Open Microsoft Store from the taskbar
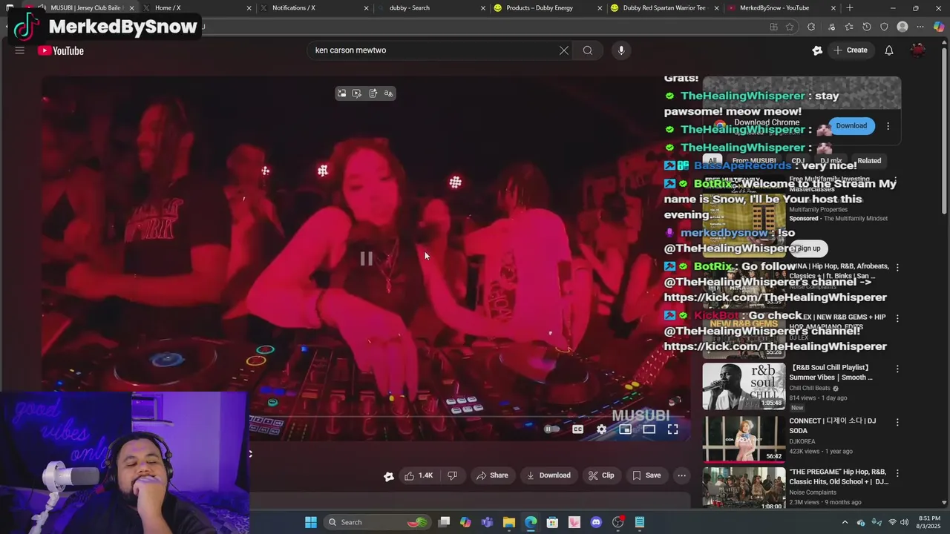The height and width of the screenshot is (534, 950). (x=552, y=522)
